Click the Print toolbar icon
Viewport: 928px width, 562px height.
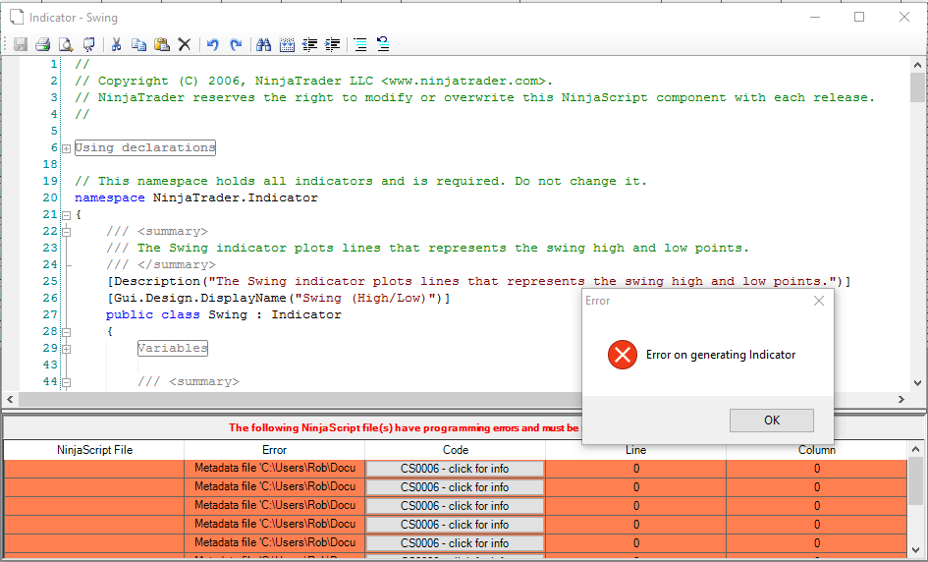click(42, 44)
